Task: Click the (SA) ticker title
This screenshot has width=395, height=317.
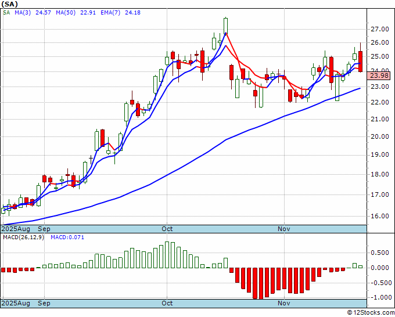Action: pos(9,3)
